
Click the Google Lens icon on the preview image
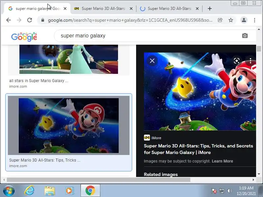[x=237, y=61]
